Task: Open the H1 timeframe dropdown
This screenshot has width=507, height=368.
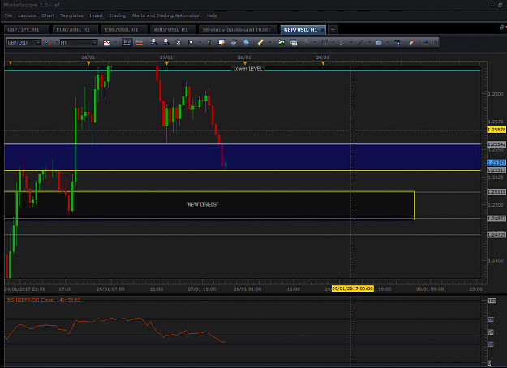Action: (94, 43)
